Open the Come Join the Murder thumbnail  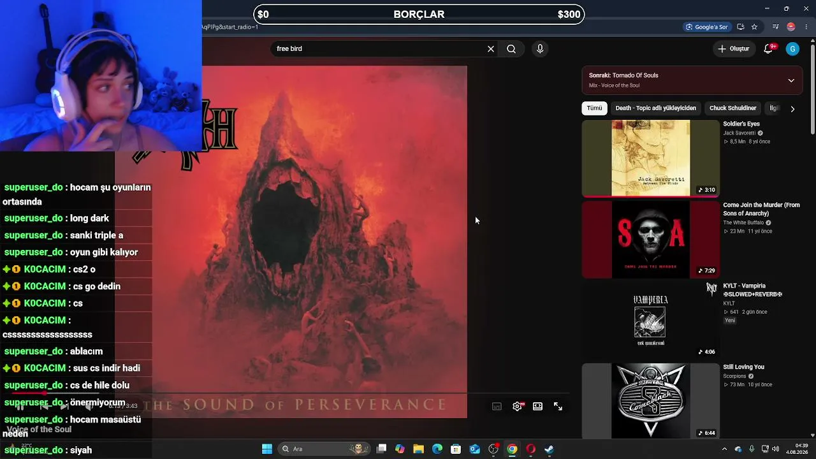coord(650,240)
